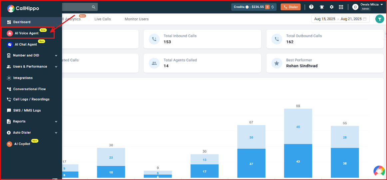Click the AI Copilot sparkle icon

(9, 144)
